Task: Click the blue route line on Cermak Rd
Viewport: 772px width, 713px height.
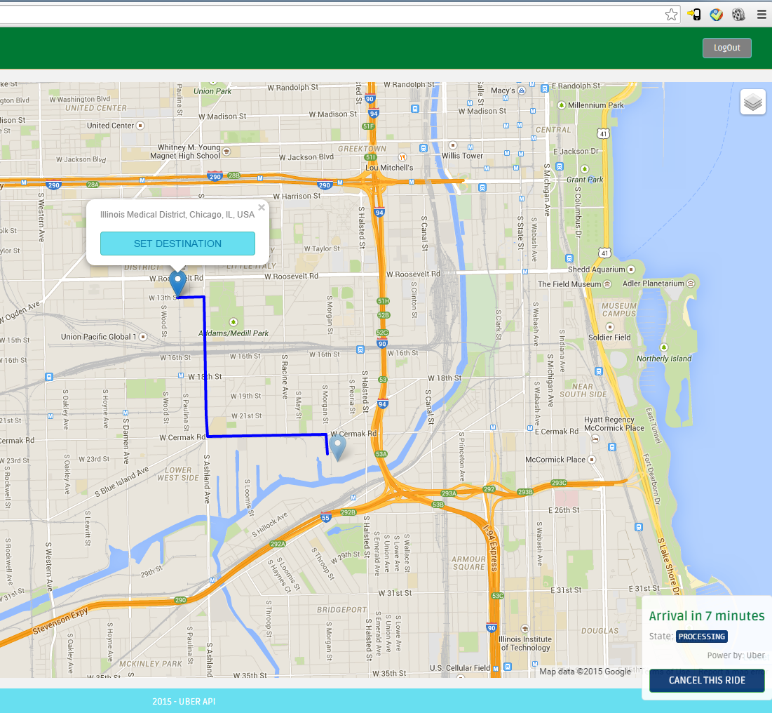Action: pos(267,435)
